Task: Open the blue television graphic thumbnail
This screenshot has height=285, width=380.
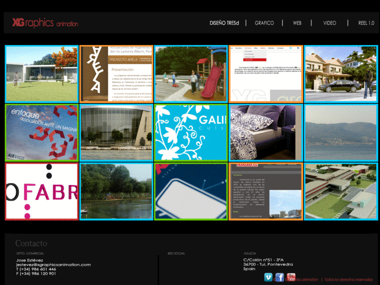Action: click(x=191, y=191)
